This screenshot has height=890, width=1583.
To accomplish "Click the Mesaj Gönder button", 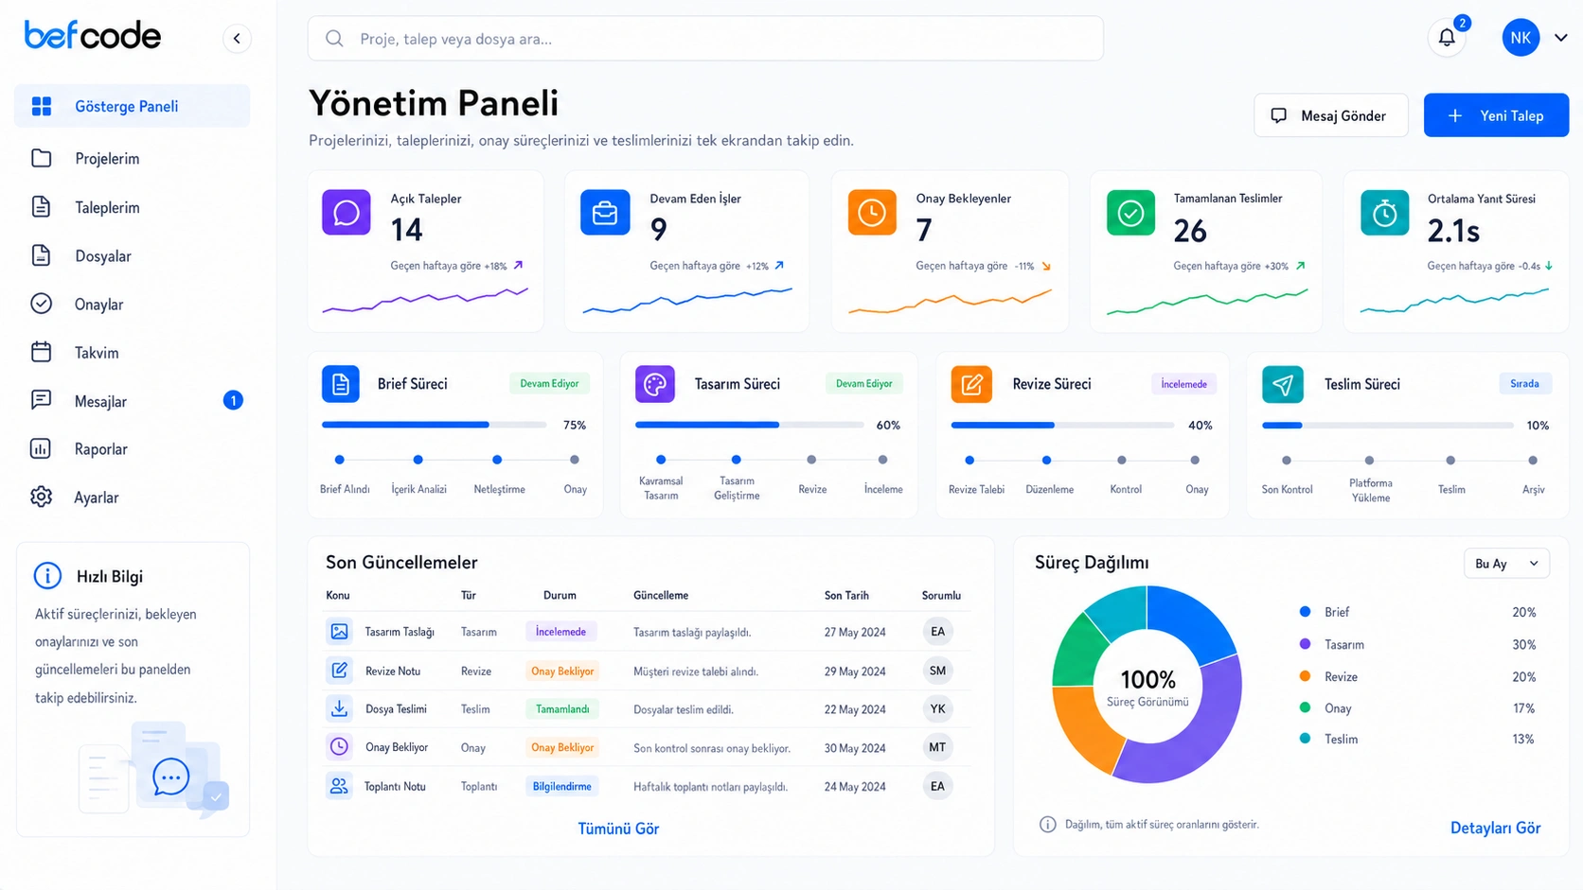I will point(1331,115).
